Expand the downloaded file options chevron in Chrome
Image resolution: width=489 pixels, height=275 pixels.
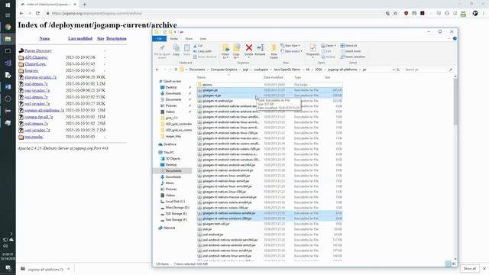(x=69, y=269)
